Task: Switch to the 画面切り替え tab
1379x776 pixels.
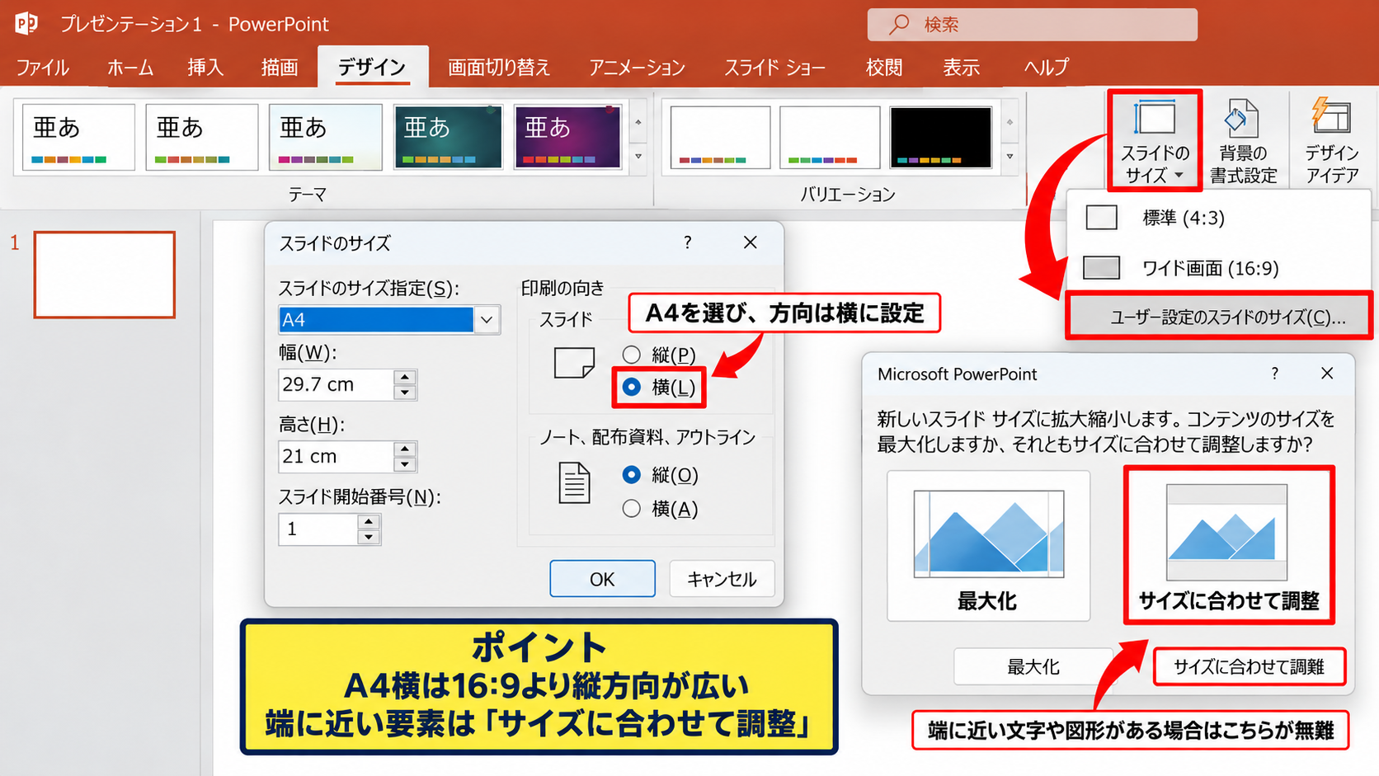Action: [x=499, y=67]
